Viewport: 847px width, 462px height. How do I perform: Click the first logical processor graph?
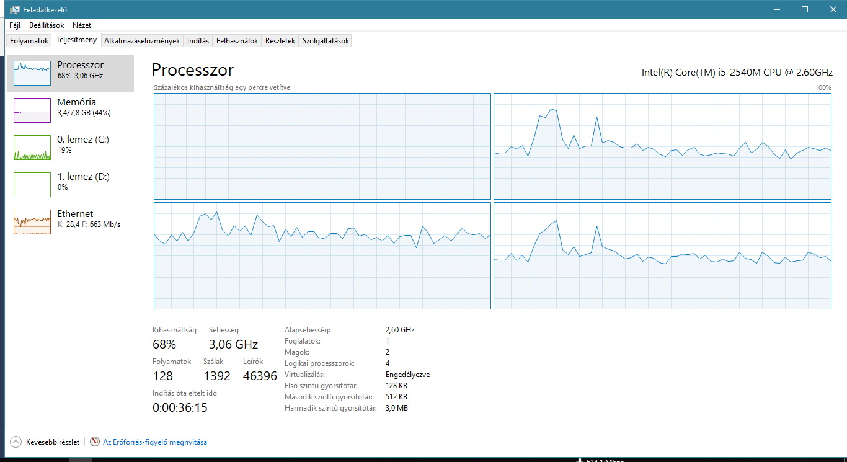click(x=322, y=146)
